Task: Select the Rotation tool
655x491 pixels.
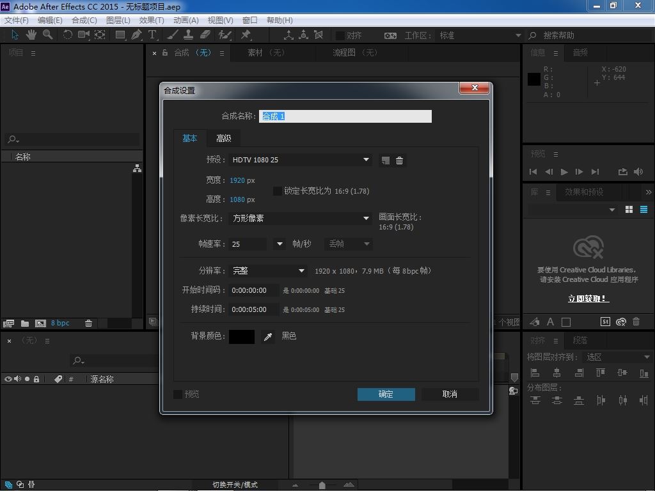Action: tap(67, 35)
